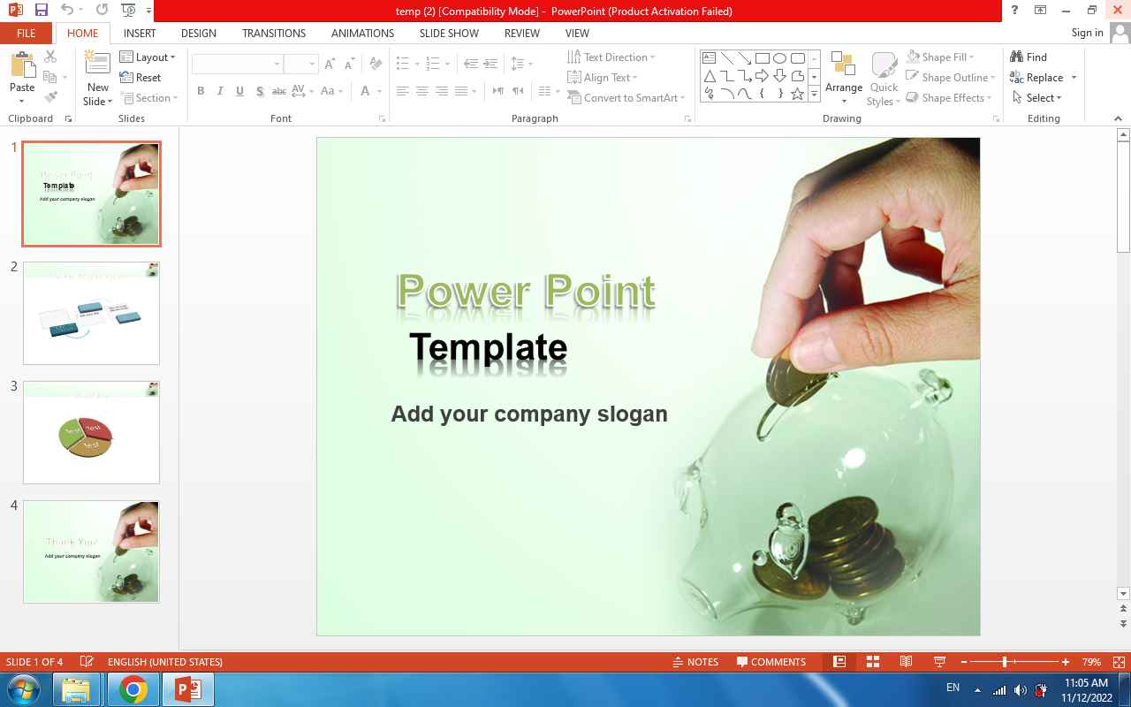This screenshot has width=1131, height=707.
Task: Start Slide Show from status bar icon
Action: pyautogui.click(x=939, y=662)
